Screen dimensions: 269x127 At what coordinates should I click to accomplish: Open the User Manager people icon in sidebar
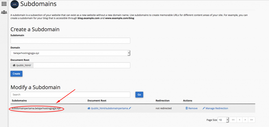(x=4, y=12)
